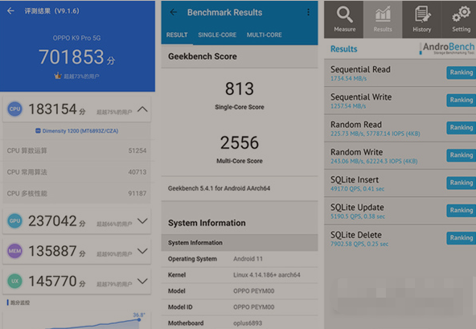
Task: Switch to AndroBench Results tab
Action: [383, 19]
